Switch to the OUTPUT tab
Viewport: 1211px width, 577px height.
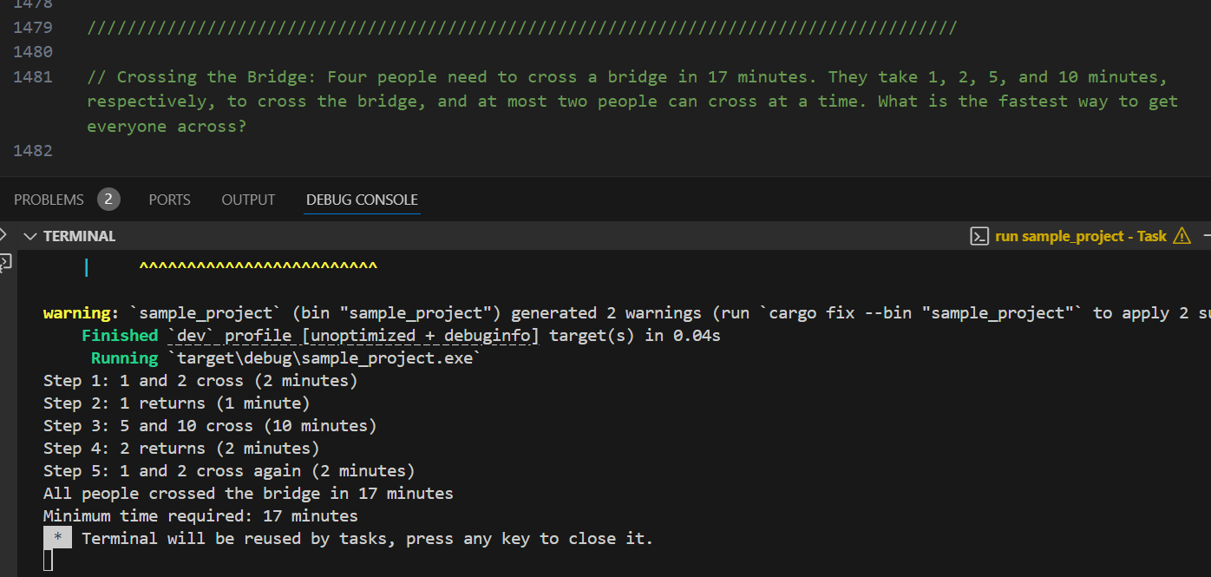pos(248,200)
